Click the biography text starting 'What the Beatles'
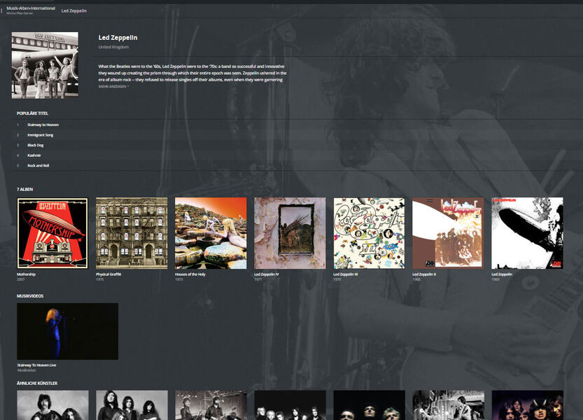 [x=192, y=73]
